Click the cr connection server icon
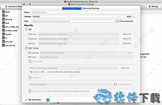 tap(4, 38)
